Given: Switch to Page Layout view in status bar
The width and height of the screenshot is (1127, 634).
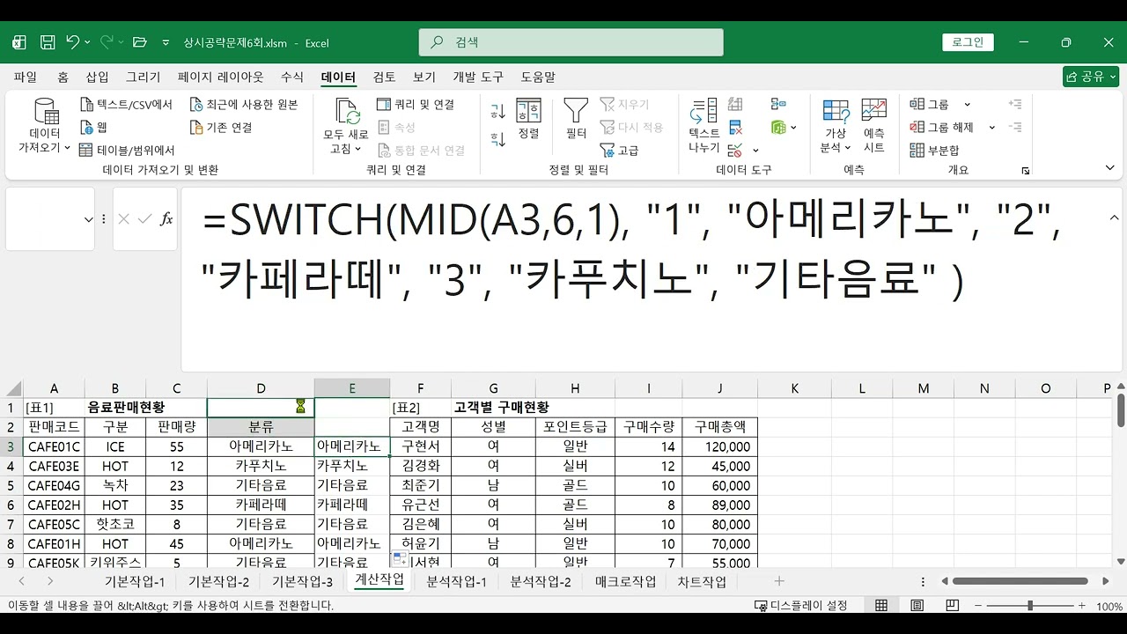Looking at the screenshot, I should [x=916, y=606].
